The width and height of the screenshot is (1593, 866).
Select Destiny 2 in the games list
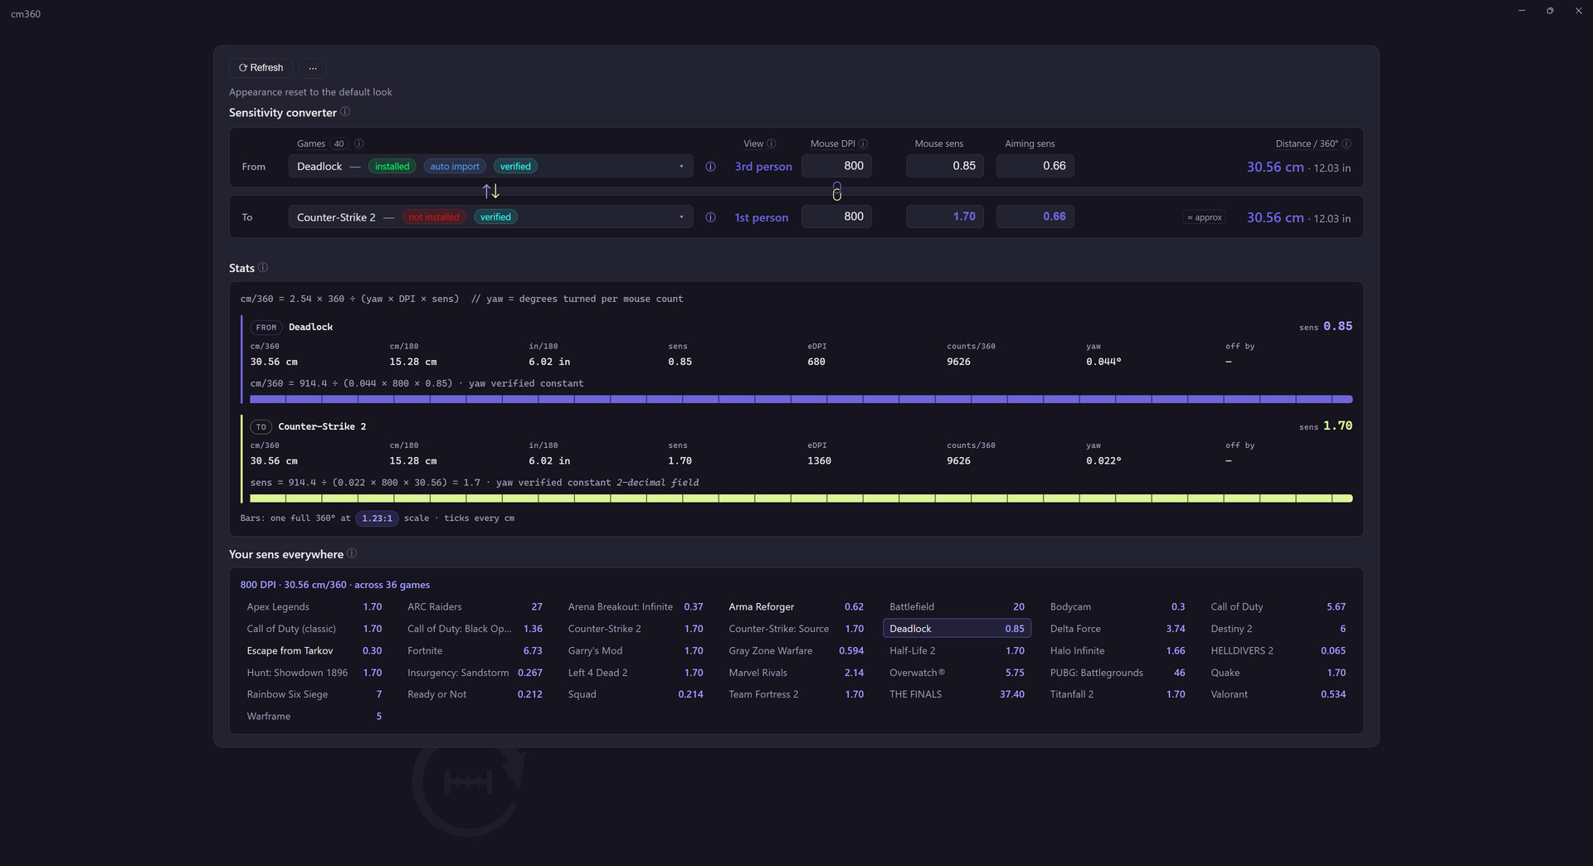tap(1279, 629)
